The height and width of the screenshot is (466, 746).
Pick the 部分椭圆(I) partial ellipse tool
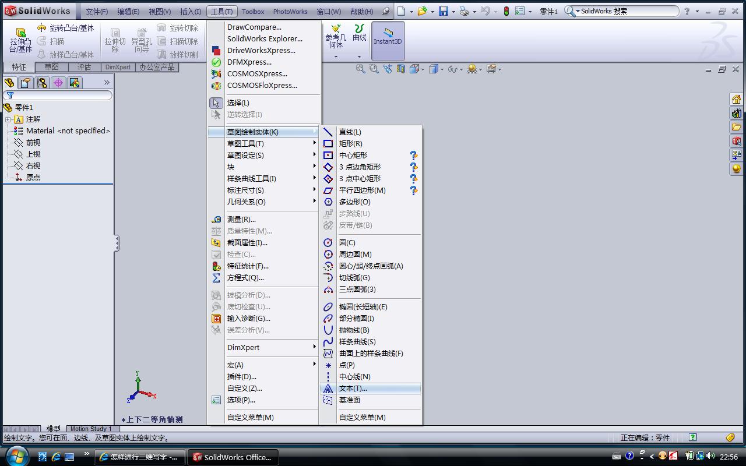[371, 319]
